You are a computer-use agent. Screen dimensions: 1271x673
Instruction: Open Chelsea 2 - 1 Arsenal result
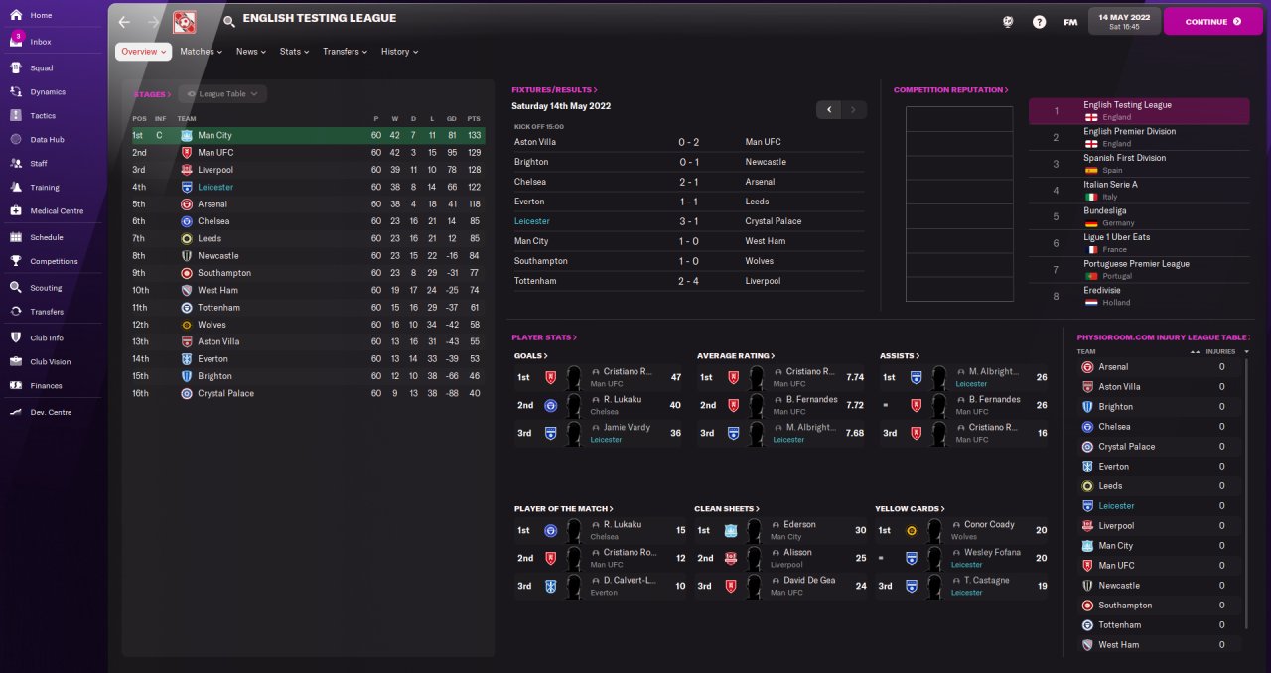click(688, 182)
